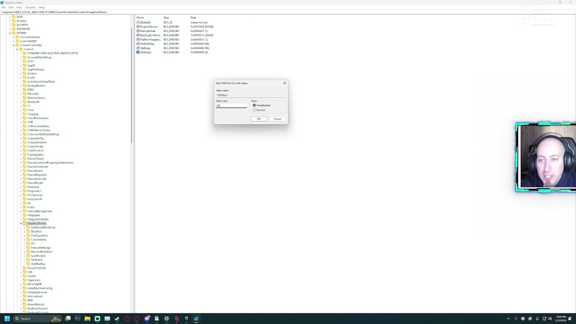This screenshot has width=576, height=324.
Task: Click the Value name field TdrDelay1
Action: pyautogui.click(x=250, y=95)
